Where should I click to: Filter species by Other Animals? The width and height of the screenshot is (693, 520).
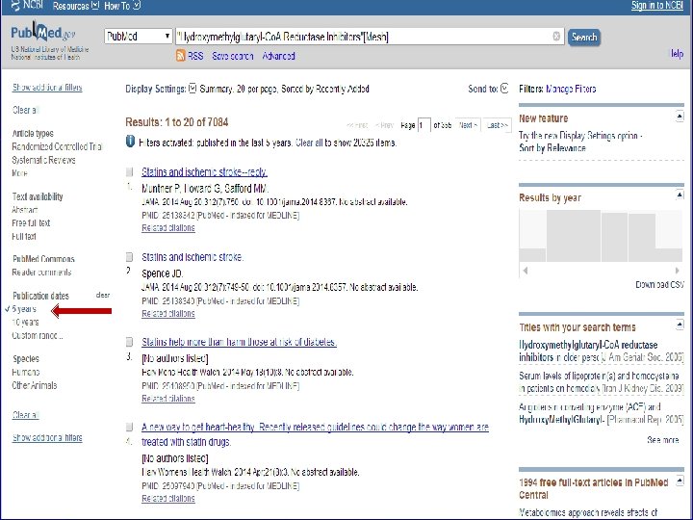(35, 385)
